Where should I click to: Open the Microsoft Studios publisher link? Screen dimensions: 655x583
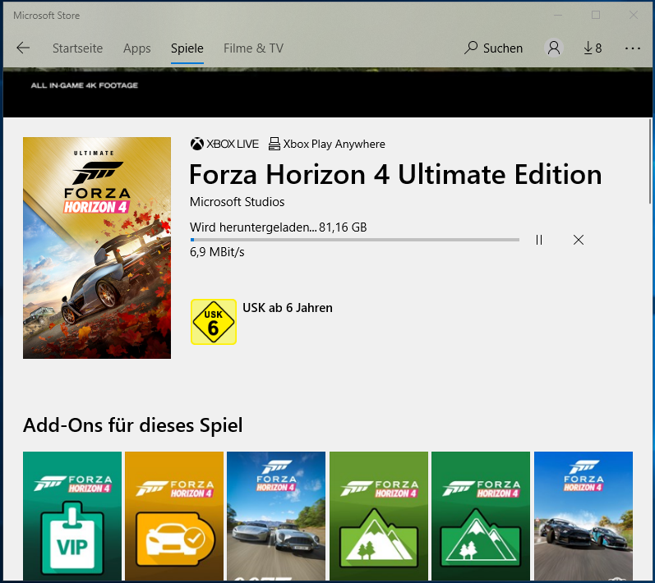237,202
